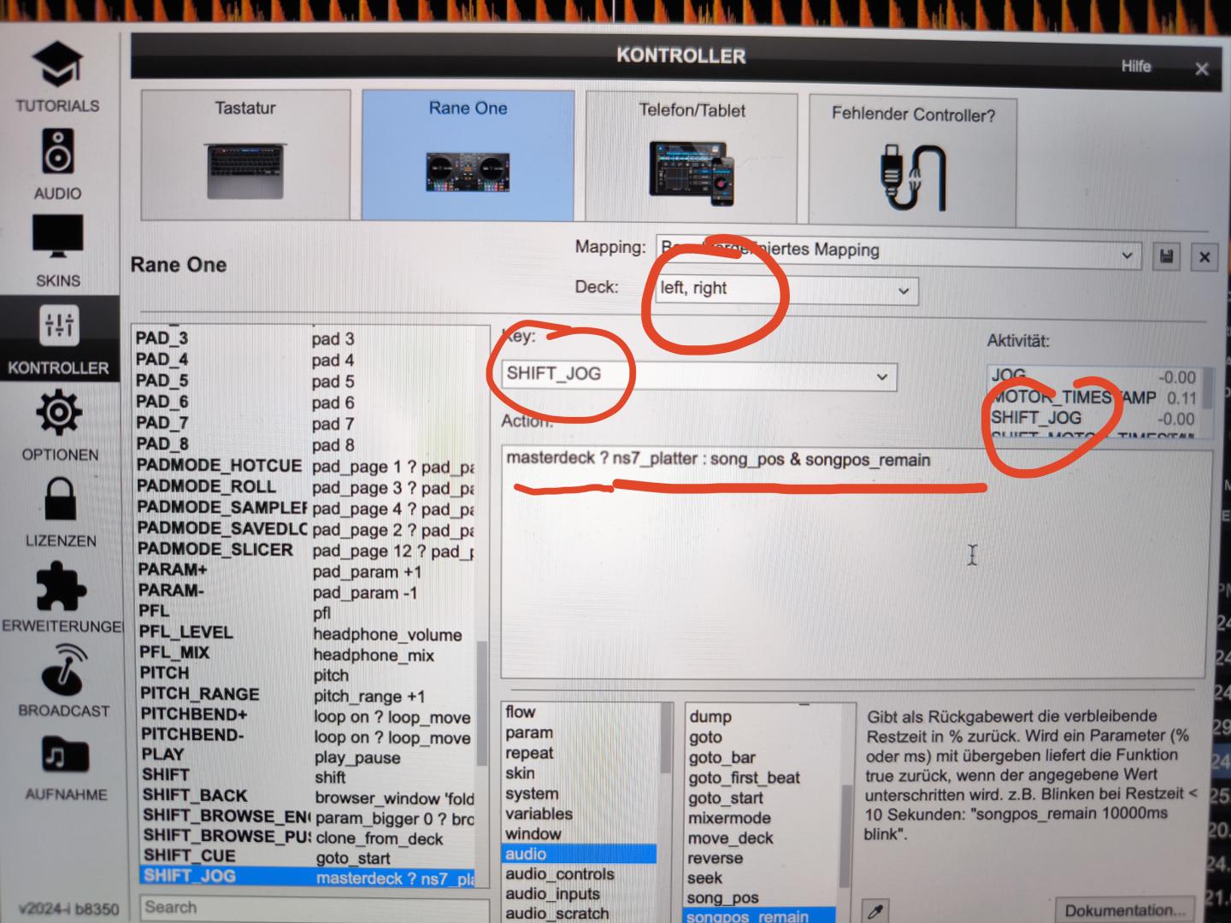Select the Rane One controller tab

[x=468, y=155]
